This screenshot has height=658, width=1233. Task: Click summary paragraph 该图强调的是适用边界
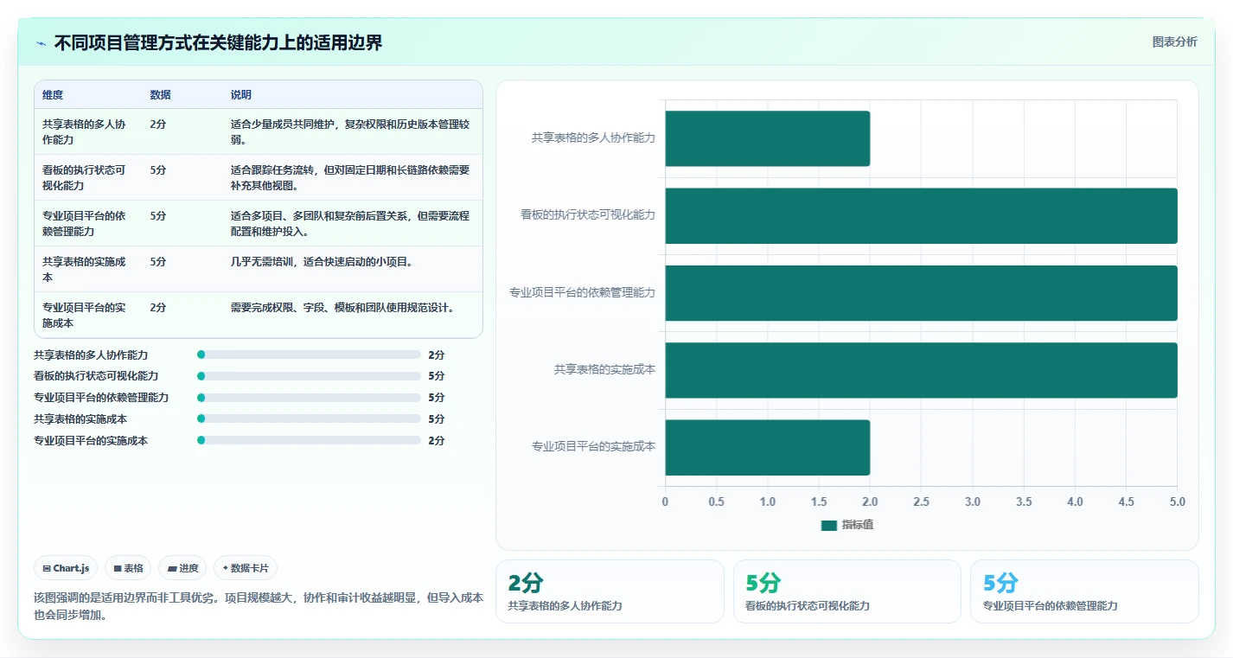pos(259,606)
